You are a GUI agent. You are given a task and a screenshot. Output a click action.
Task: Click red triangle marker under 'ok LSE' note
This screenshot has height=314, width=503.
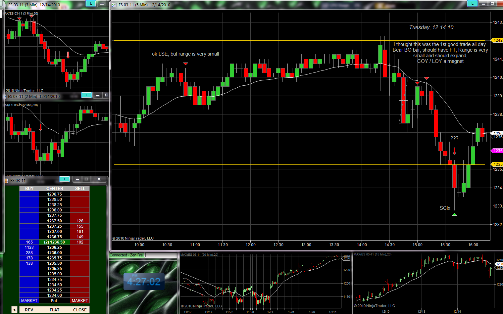point(185,64)
